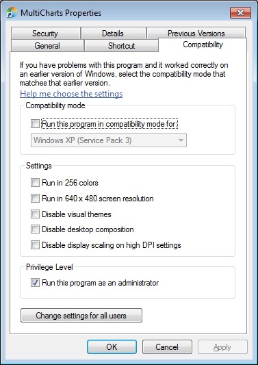Click the MultiCharts icon in title bar

12,12
